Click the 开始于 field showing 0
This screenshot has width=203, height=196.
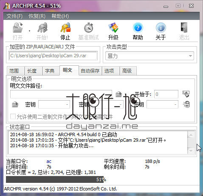pos(166,94)
